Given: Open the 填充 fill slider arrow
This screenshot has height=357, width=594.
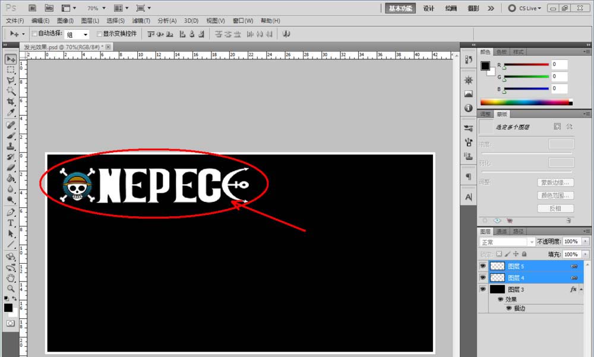Looking at the screenshot, I should pos(585,254).
